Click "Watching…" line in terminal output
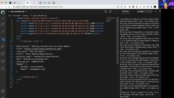Viewport: 174px width, 98px height. [x=125, y=97]
